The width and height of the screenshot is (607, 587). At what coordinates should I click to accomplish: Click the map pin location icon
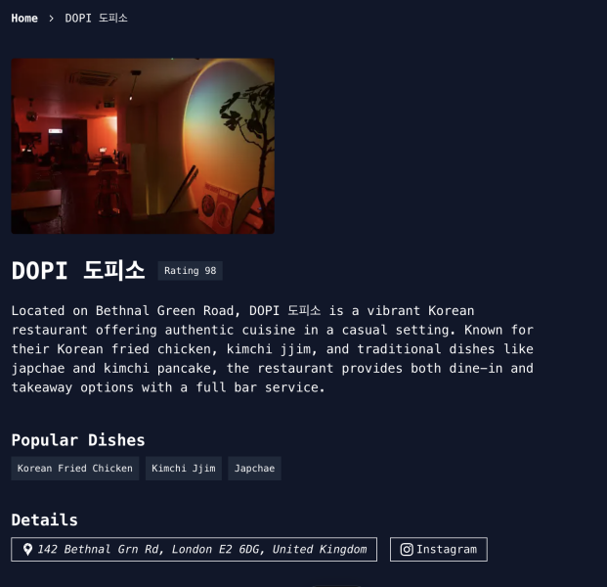pyautogui.click(x=27, y=549)
